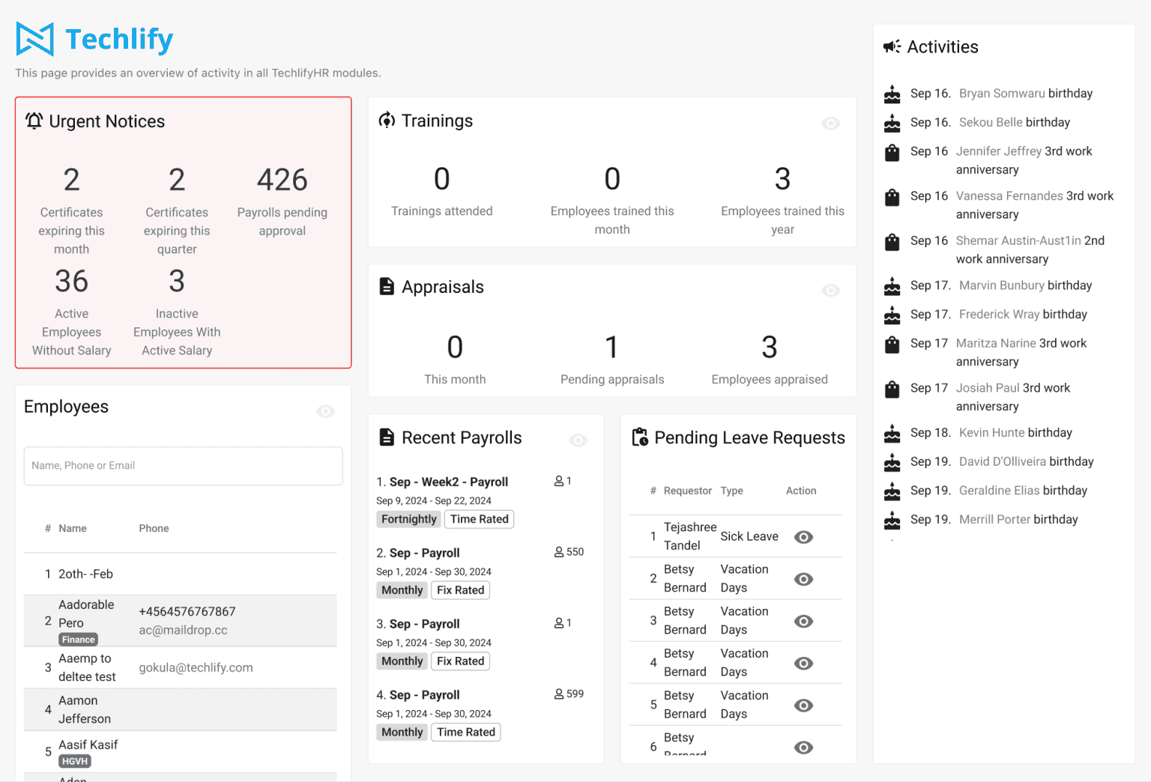The height and width of the screenshot is (782, 1151).
Task: Click the gift icon beside Jennifer Jeffrey
Action: 892,152
